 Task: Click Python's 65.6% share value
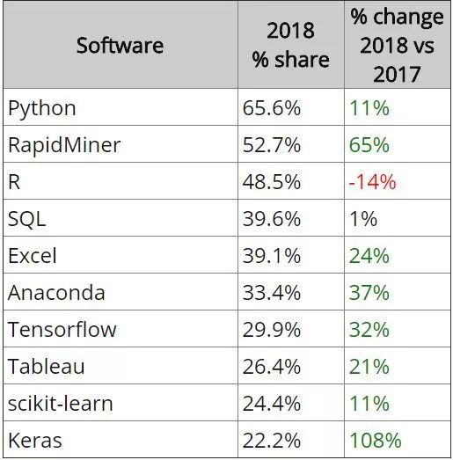point(272,108)
